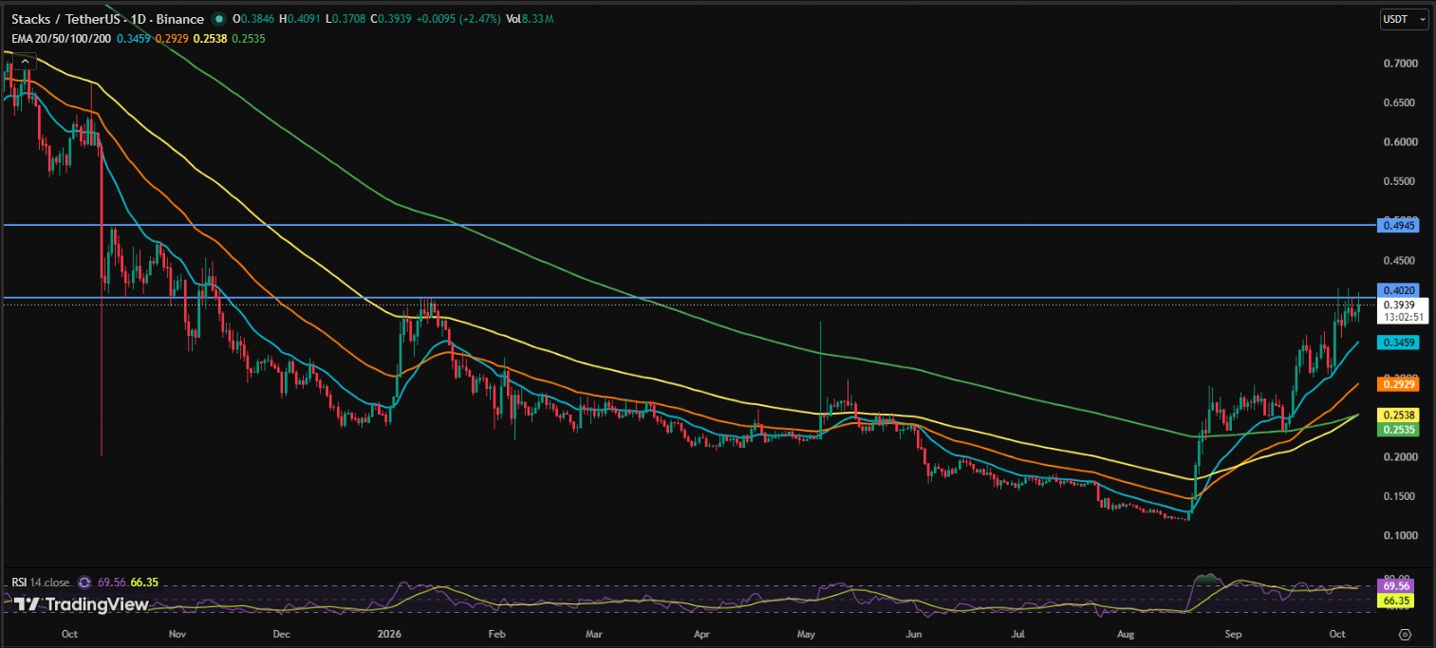Viewport: 1436px width, 648px height.
Task: Click the yellow EMA 100 label 0.2538 on price axis
Action: tap(1400, 415)
